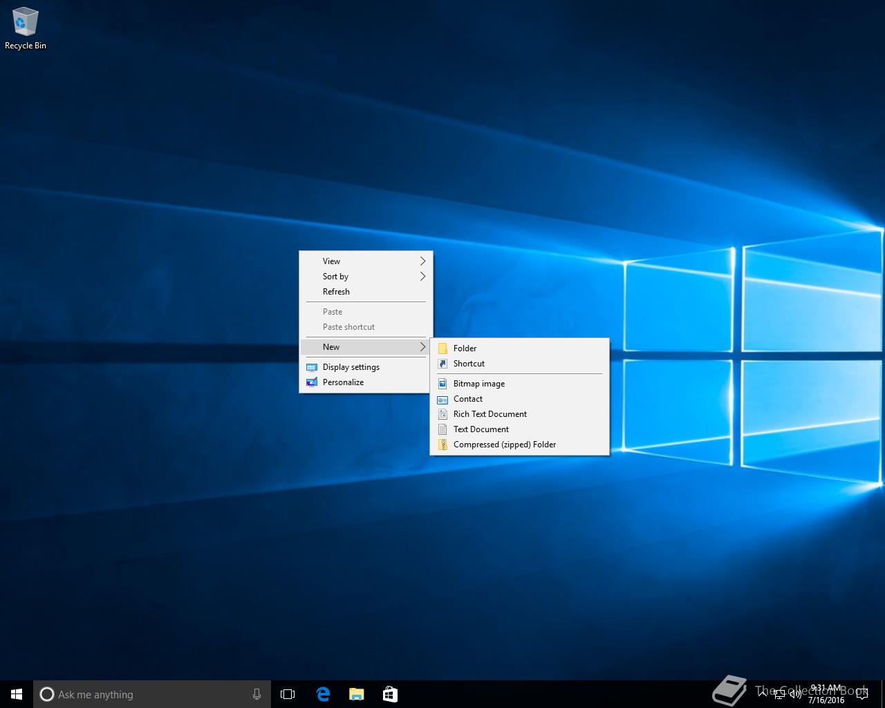
Task: Click the Display settings monitor icon
Action: [x=312, y=367]
